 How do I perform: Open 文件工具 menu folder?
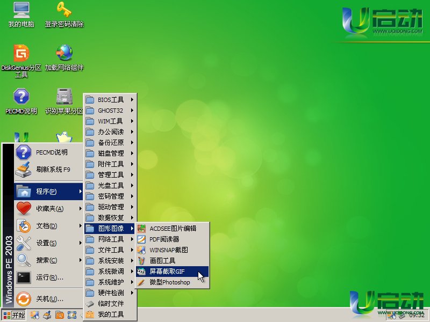point(110,250)
